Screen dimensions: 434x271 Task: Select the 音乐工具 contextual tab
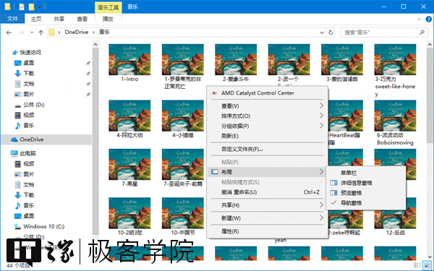(x=109, y=7)
